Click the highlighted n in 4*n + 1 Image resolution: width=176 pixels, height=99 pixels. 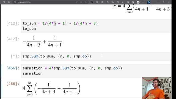click(x=54, y=23)
